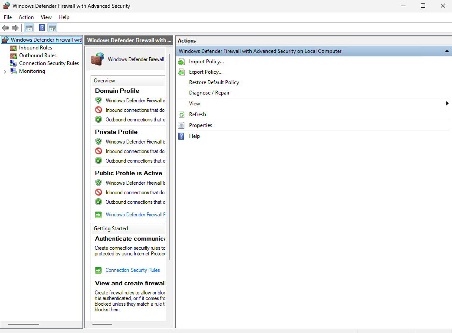Viewport: 452px width, 333px height.
Task: Open the Help menu in menu bar
Action: pos(64,17)
